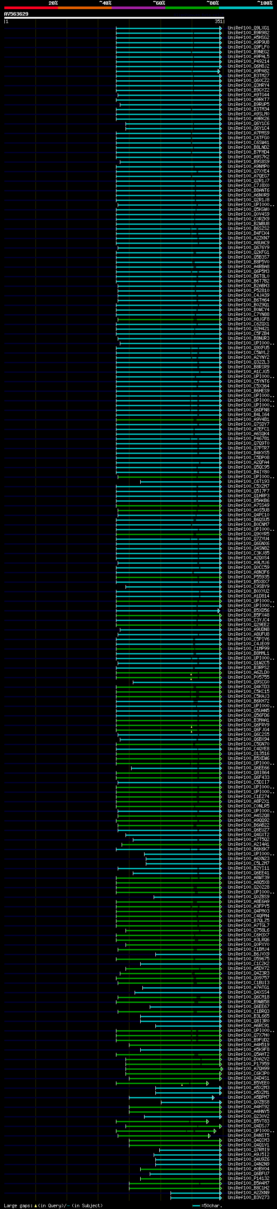The width and height of the screenshot is (277, 1209).
Task: Select the UniRef100_A8JGF8 label
Action: click(x=248, y=319)
